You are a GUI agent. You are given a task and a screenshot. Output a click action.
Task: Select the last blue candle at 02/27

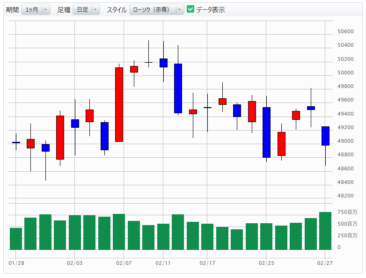tap(325, 136)
